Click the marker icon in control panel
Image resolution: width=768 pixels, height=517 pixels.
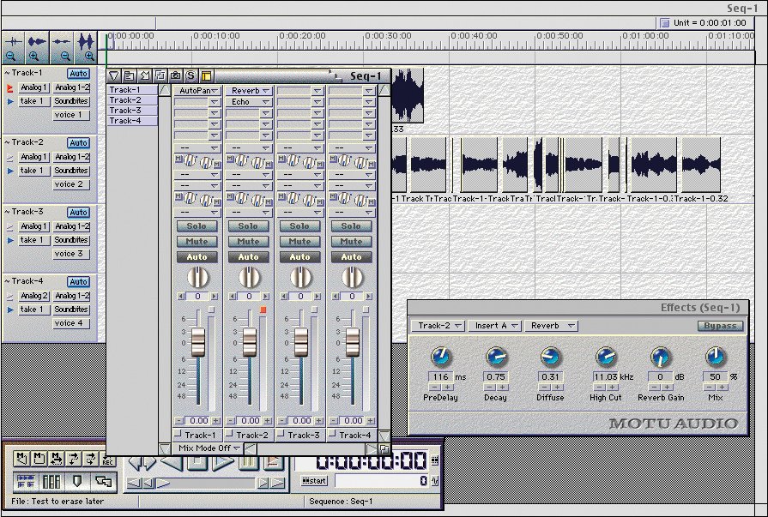(78, 482)
